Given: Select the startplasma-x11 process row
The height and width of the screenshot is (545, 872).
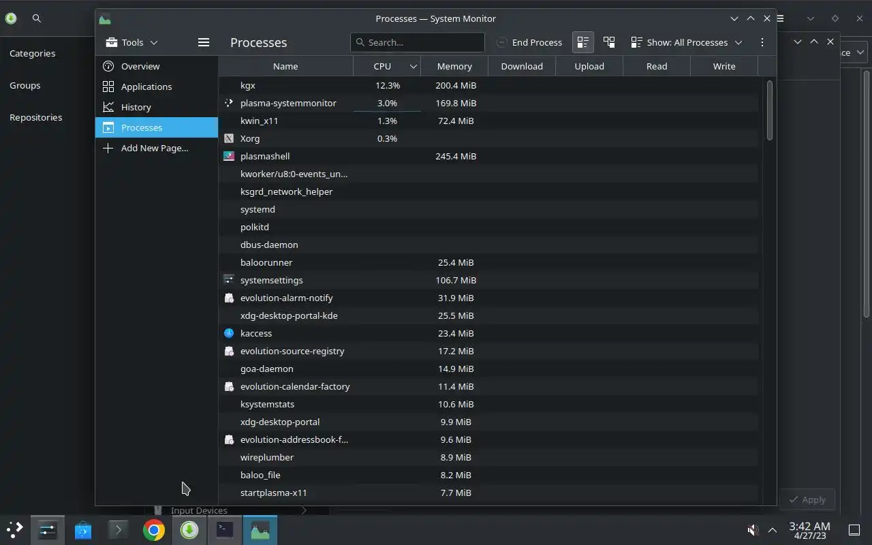Looking at the screenshot, I should click(488, 493).
